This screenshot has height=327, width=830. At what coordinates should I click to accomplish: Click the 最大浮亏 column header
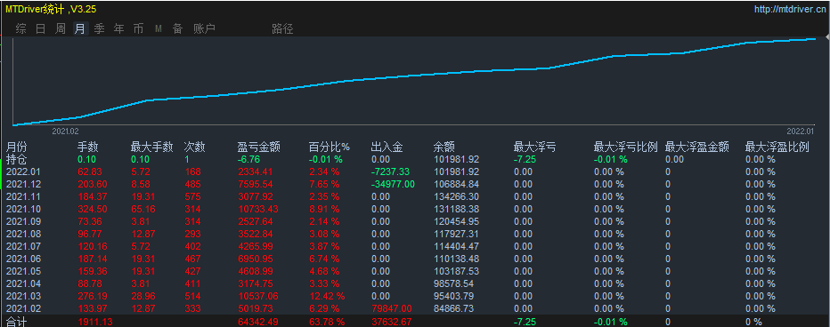pyautogui.click(x=534, y=148)
